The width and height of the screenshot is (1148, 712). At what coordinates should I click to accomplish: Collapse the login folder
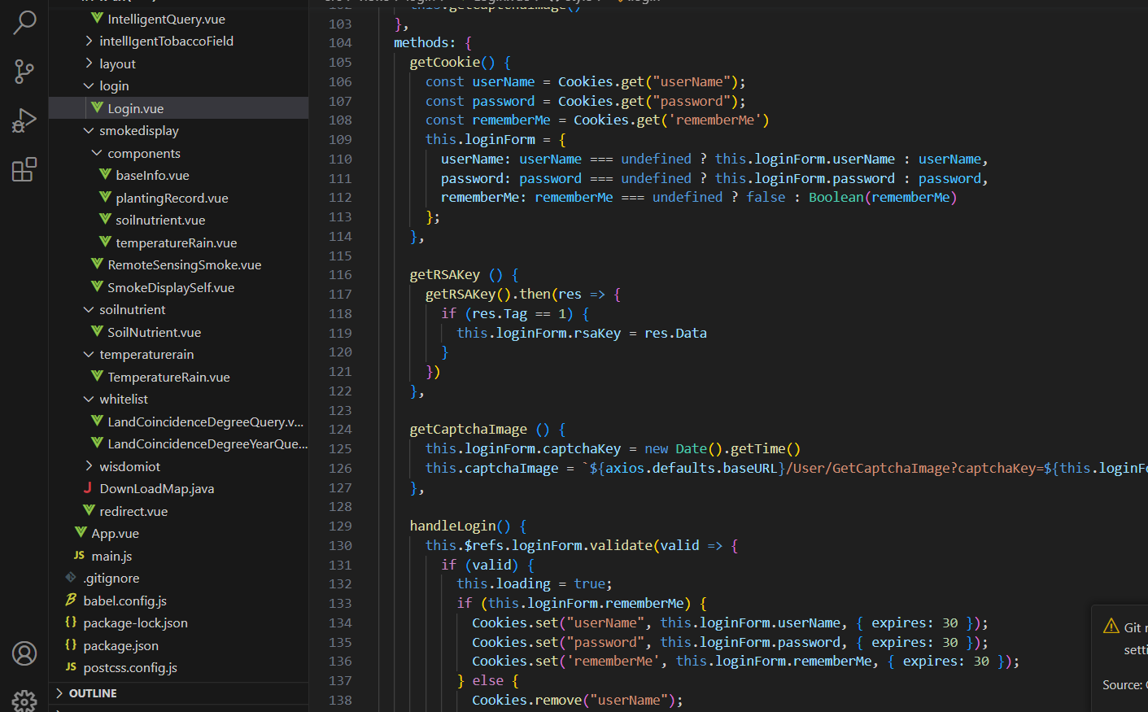pyautogui.click(x=89, y=85)
